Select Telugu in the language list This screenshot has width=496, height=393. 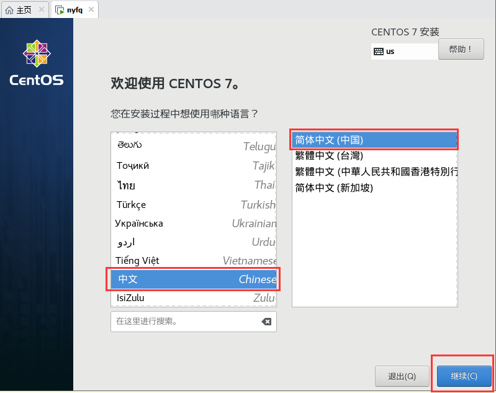194,146
